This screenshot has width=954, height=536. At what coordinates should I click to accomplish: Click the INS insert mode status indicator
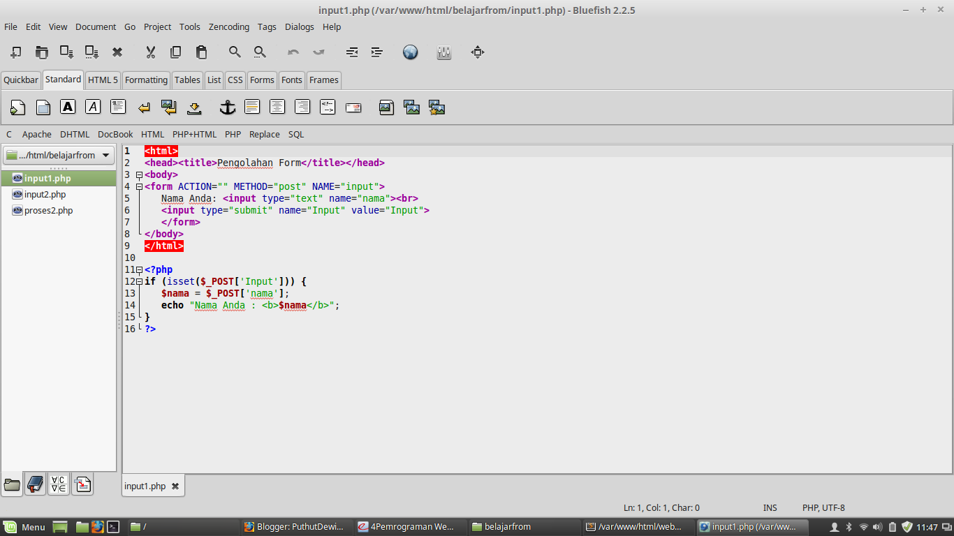point(770,507)
